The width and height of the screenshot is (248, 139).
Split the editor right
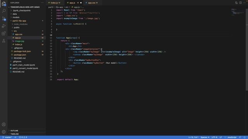pyautogui.click(x=240, y=3)
